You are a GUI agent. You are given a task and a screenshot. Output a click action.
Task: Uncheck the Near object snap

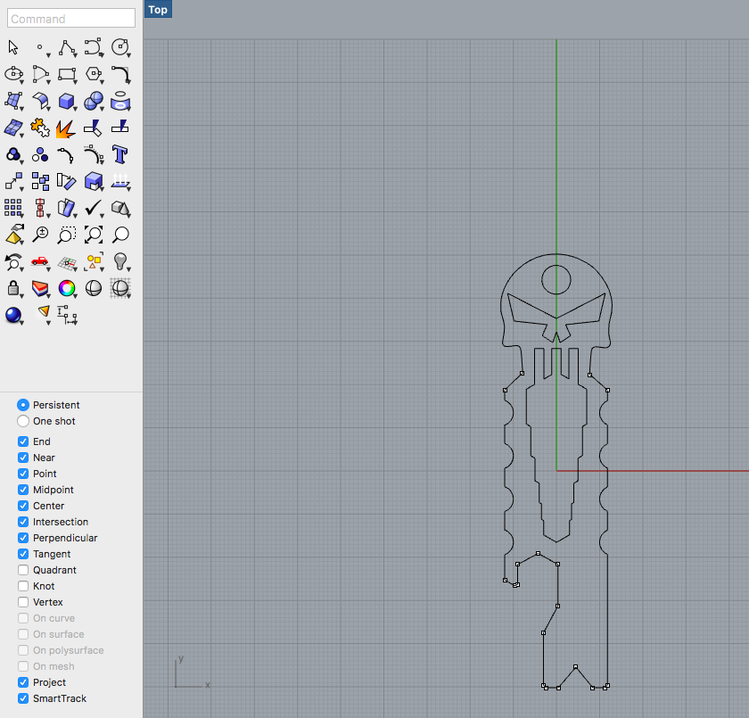click(23, 458)
